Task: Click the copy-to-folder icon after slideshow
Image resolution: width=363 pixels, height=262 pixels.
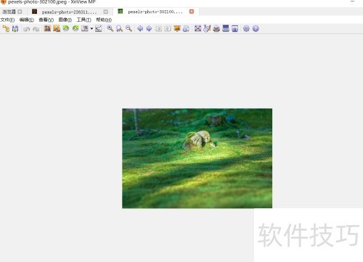Action: point(186,28)
